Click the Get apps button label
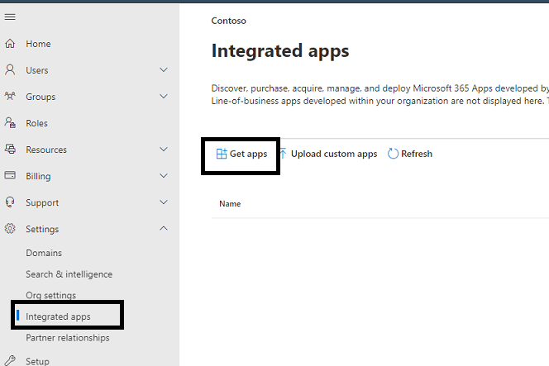This screenshot has height=366, width=549. (x=248, y=154)
